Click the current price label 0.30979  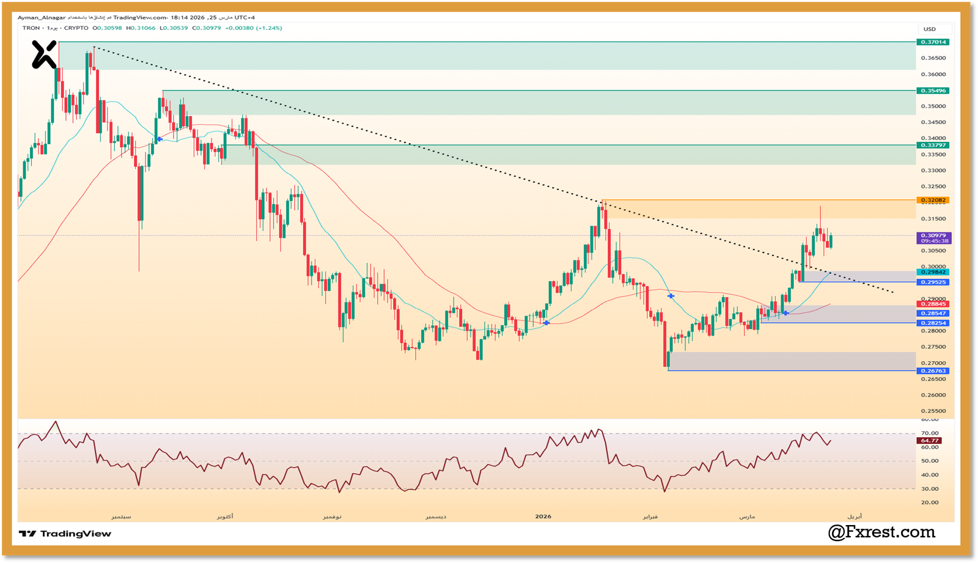tap(933, 235)
